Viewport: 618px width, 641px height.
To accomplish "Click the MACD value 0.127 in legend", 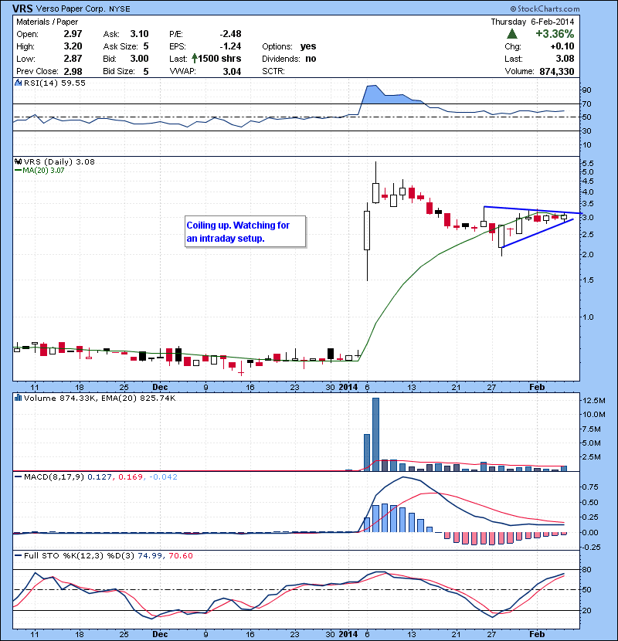I will pyautogui.click(x=100, y=477).
